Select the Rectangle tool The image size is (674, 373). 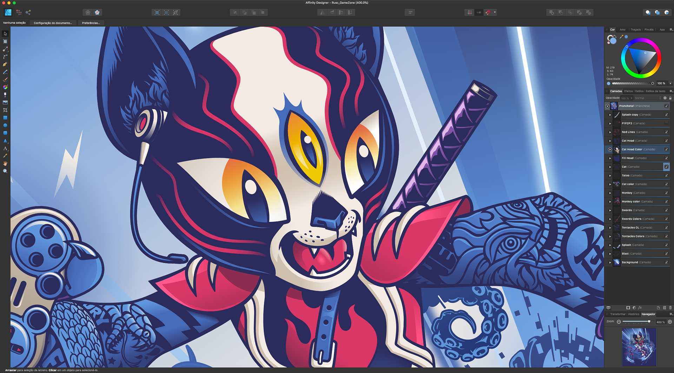point(5,118)
